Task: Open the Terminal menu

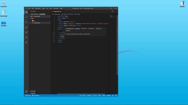Action: (x=56, y=8)
